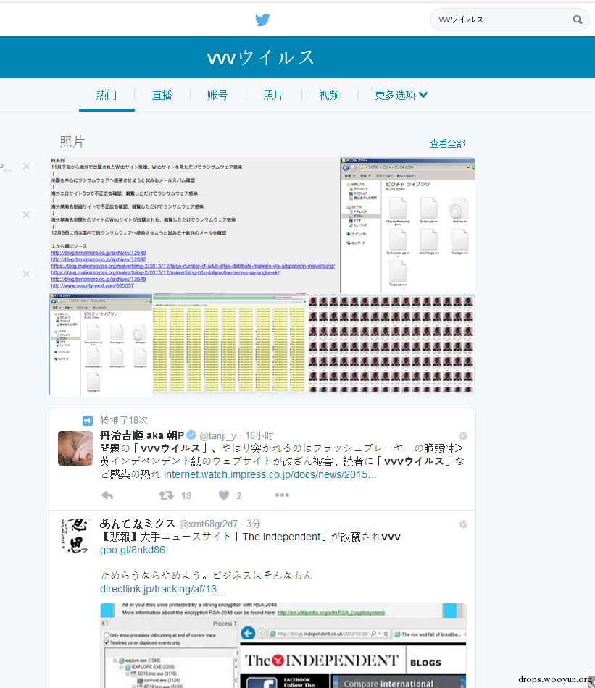Dismiss the middle left sidebar item

tap(26, 214)
